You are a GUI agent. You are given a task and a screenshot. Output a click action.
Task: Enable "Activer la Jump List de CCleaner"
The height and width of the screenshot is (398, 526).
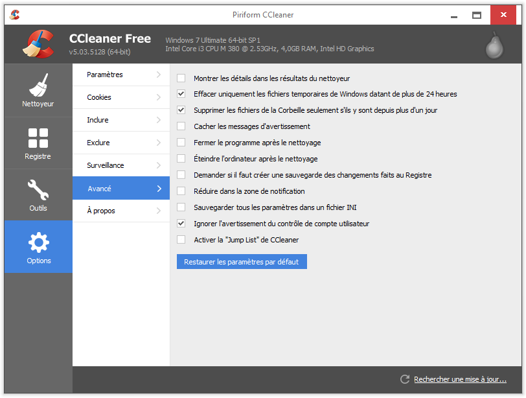click(x=181, y=240)
